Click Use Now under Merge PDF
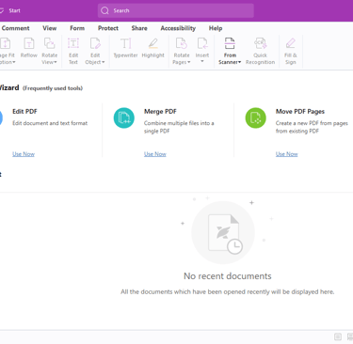Screen dimensions: 353x344 pos(155,154)
